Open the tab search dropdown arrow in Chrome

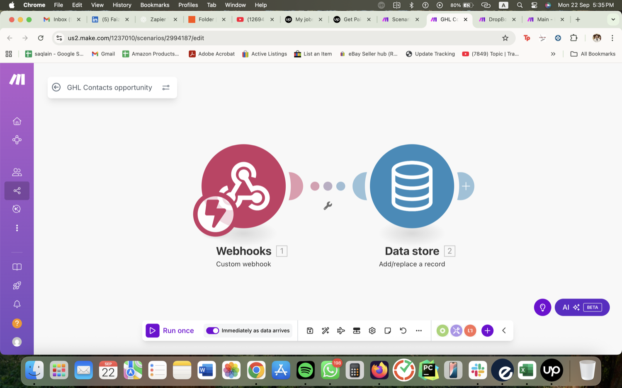(x=613, y=19)
